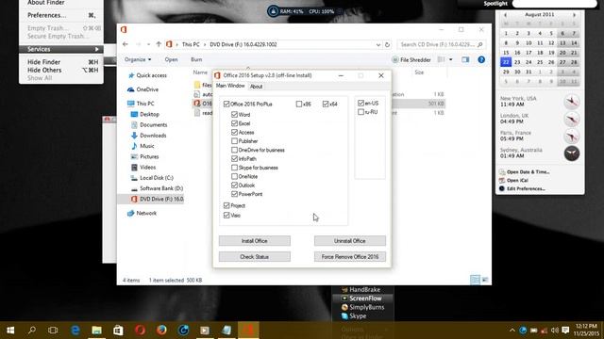Launch Microsoft Edge from taskbar
Screen dimensions: 604x339
[x=75, y=331]
